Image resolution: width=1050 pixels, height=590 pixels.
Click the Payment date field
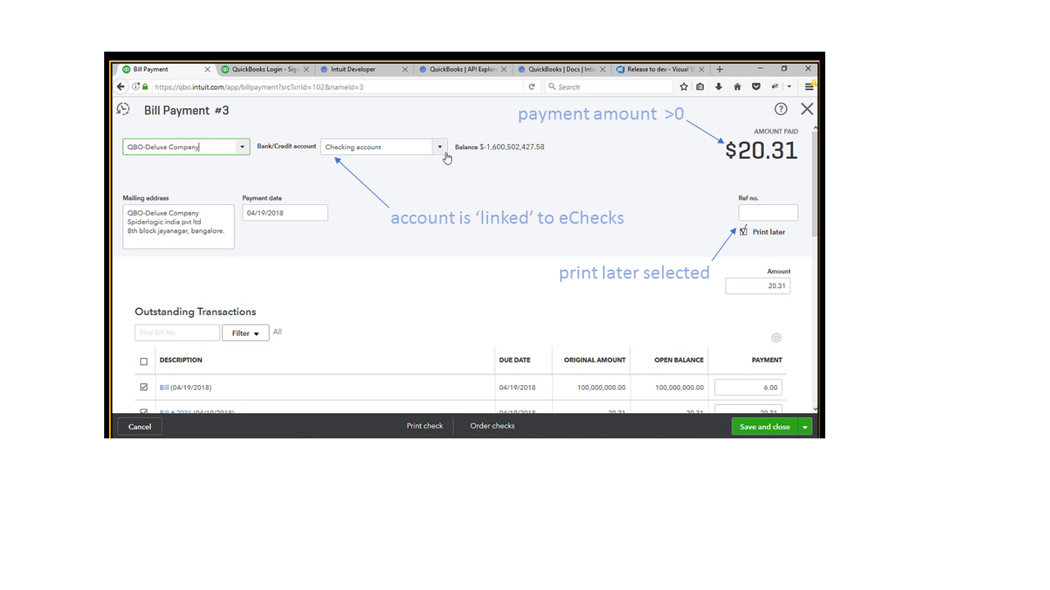pos(285,213)
